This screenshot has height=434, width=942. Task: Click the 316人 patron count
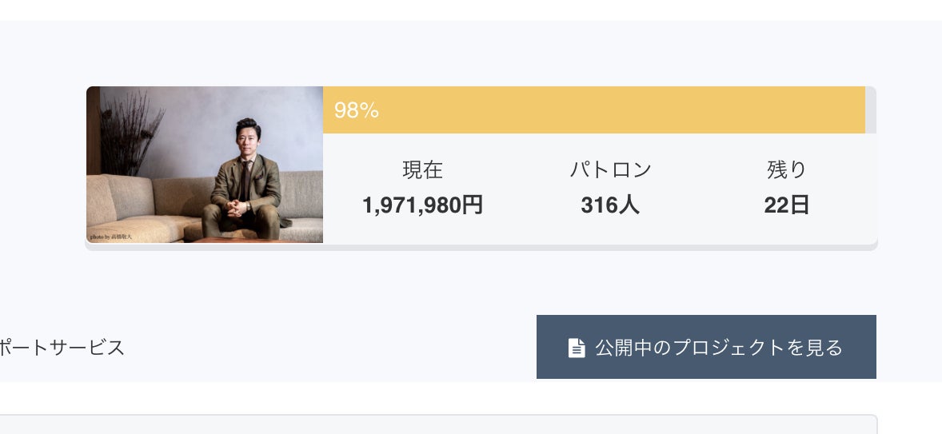610,205
